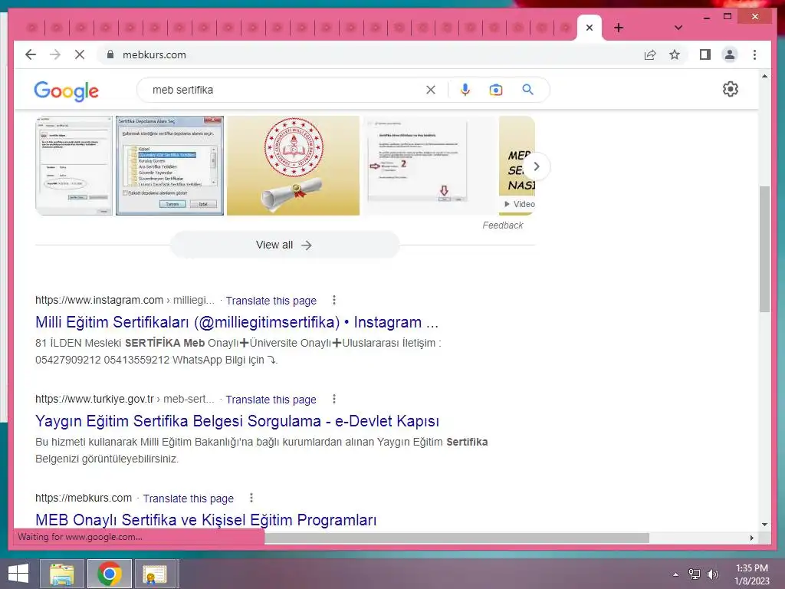The height and width of the screenshot is (589, 785).
Task: Open the MEB emblem diploma image
Action: click(x=293, y=166)
